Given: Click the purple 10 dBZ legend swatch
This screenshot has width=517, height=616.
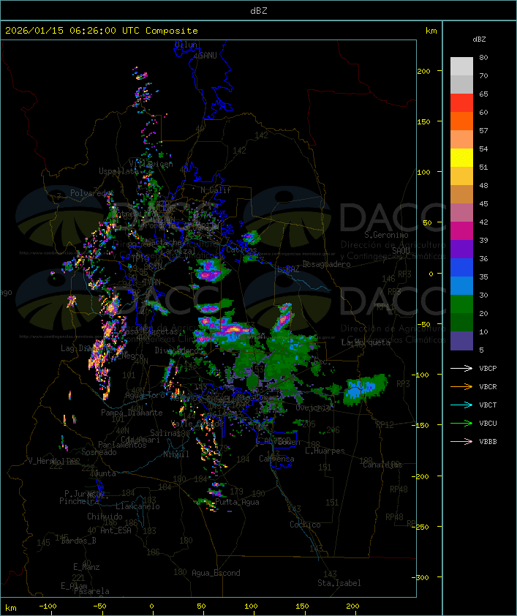Looking at the screenshot, I should (461, 340).
